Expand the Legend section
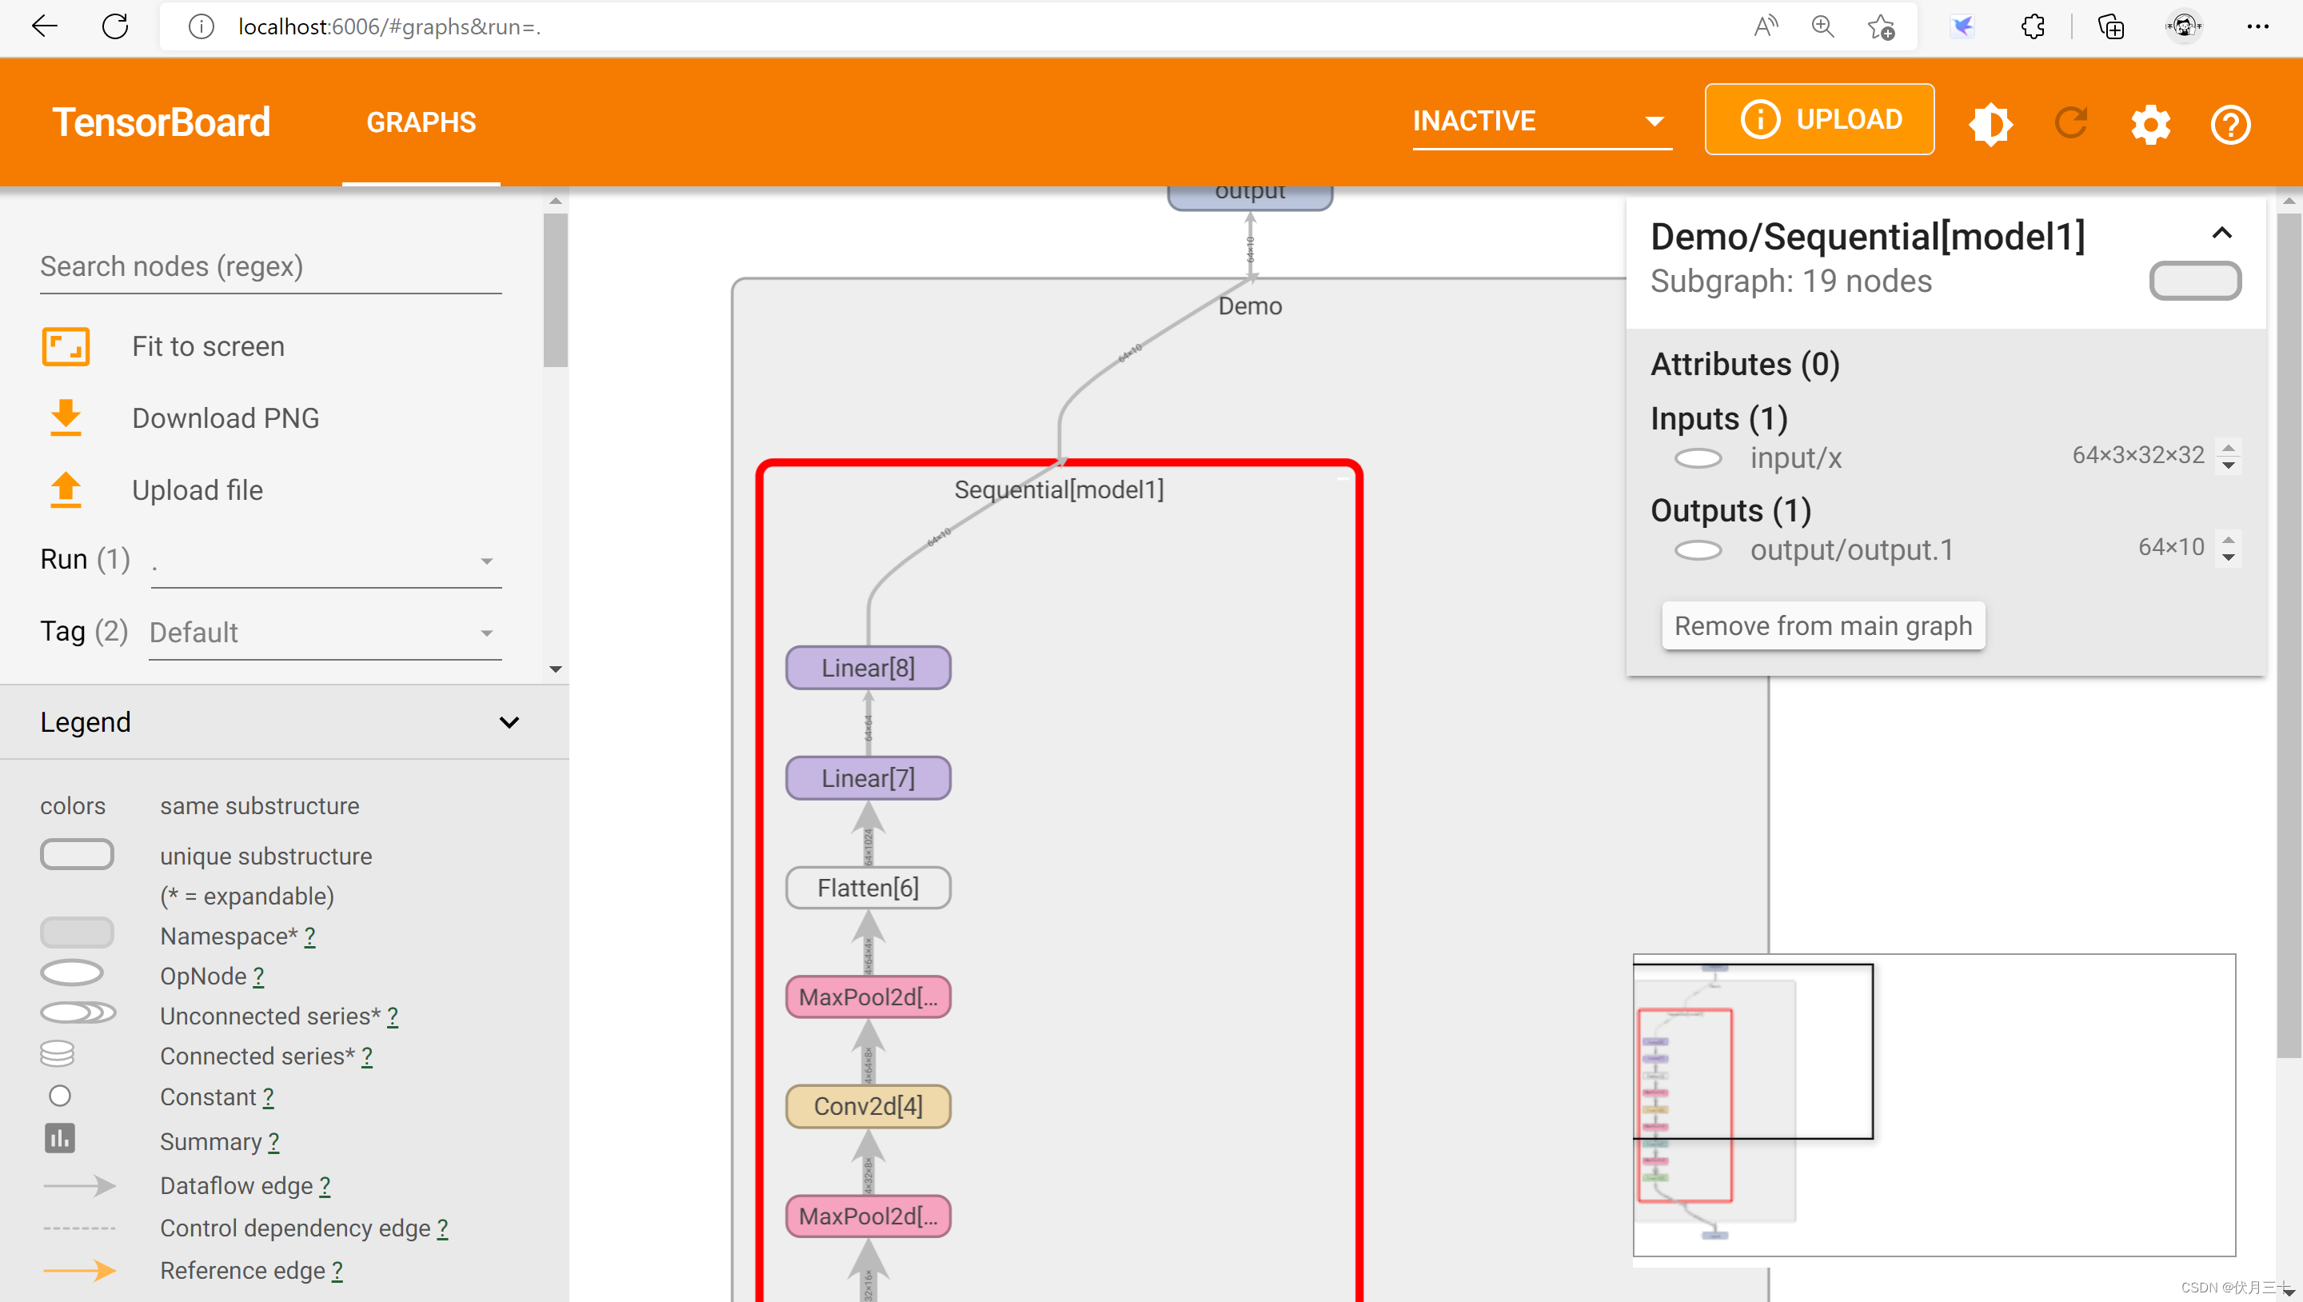Image resolution: width=2303 pixels, height=1302 pixels. point(509,721)
